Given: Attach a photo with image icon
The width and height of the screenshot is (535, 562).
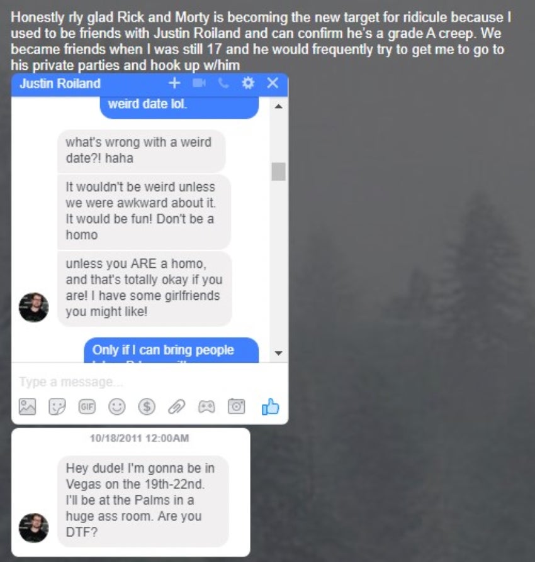Looking at the screenshot, I should [x=27, y=407].
